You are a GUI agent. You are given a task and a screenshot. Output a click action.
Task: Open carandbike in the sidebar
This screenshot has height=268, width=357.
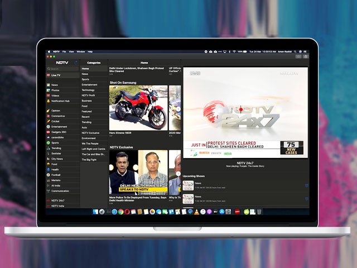(62, 137)
